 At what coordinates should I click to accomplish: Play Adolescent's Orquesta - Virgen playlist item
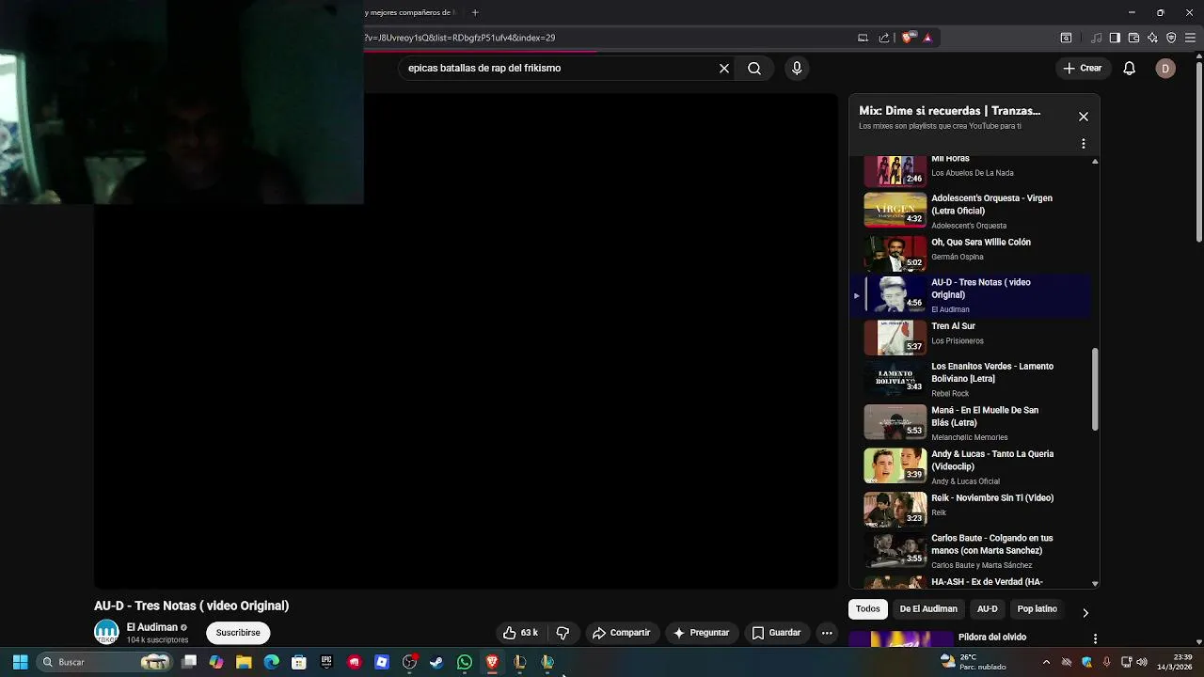[969, 211]
